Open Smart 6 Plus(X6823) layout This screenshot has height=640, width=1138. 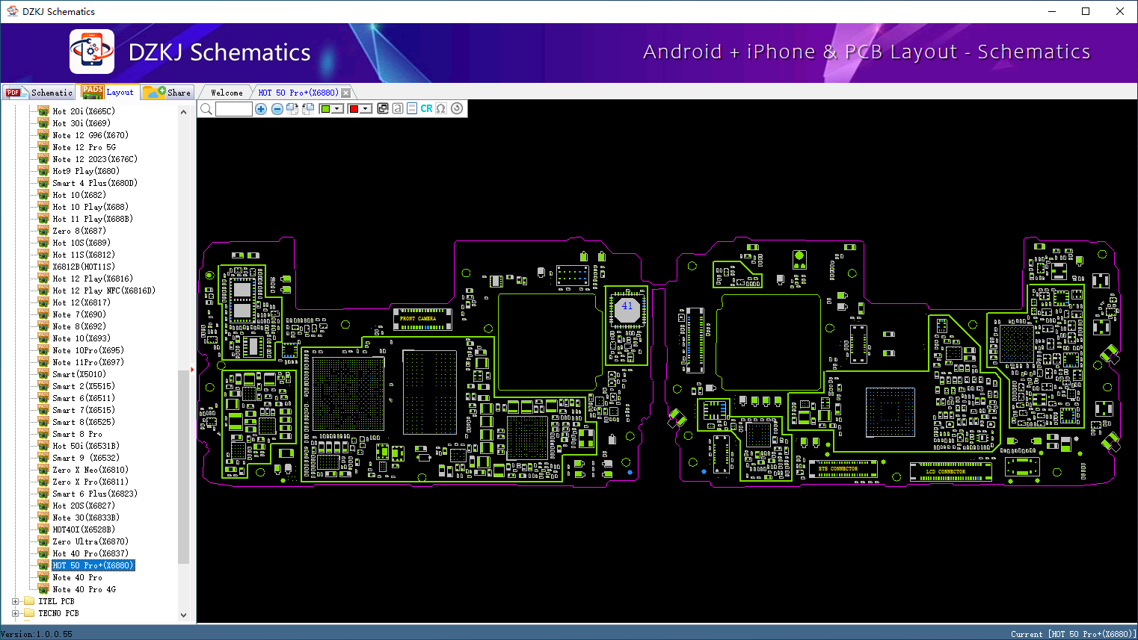click(95, 494)
